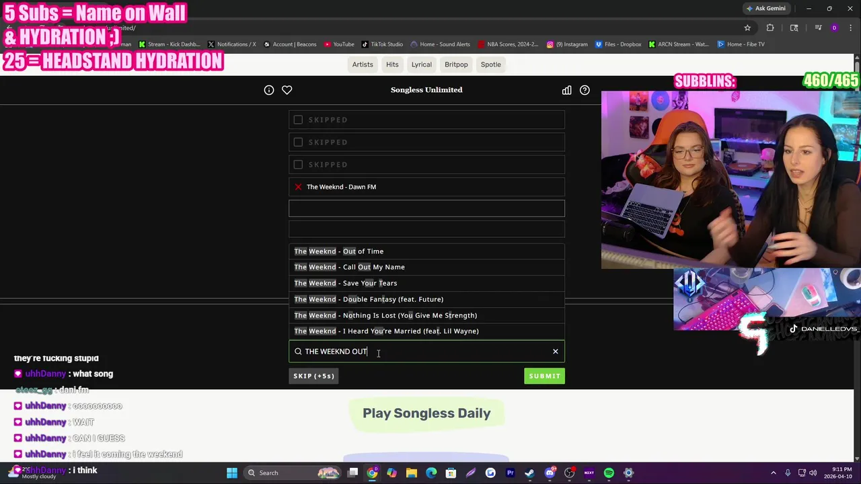
Task: Open volume tray icon
Action: click(815, 473)
